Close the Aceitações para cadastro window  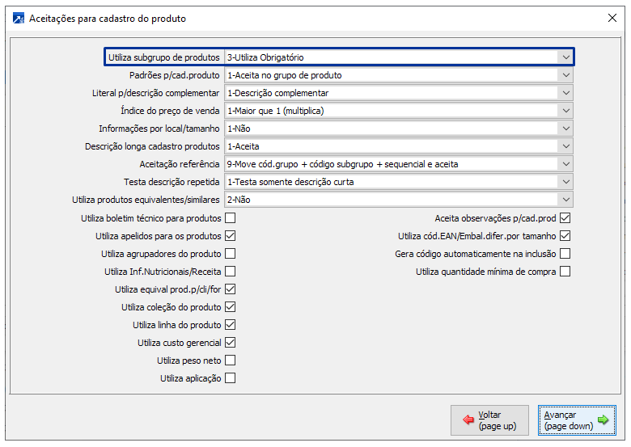pos(612,18)
